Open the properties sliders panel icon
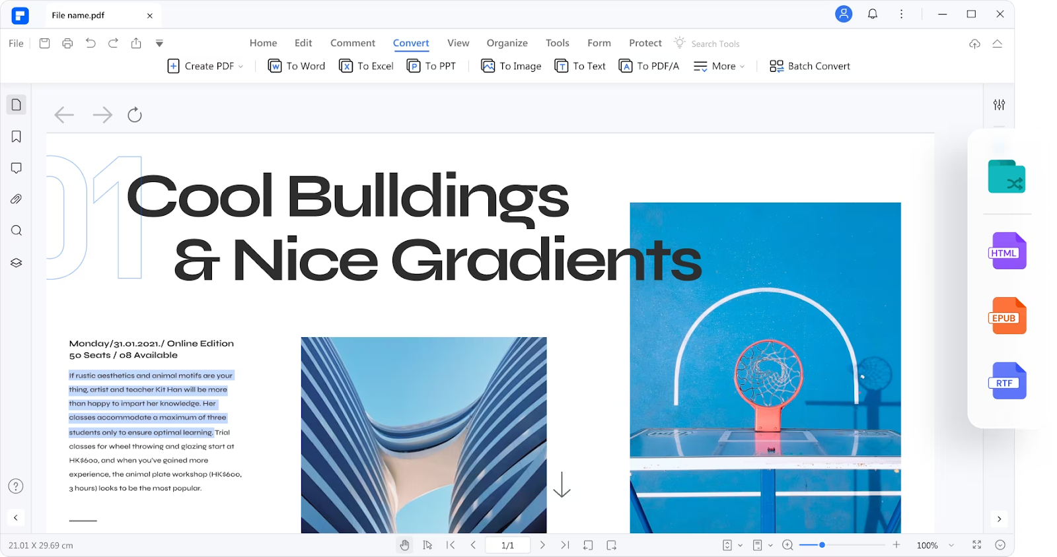The width and height of the screenshot is (1057, 557). [999, 104]
